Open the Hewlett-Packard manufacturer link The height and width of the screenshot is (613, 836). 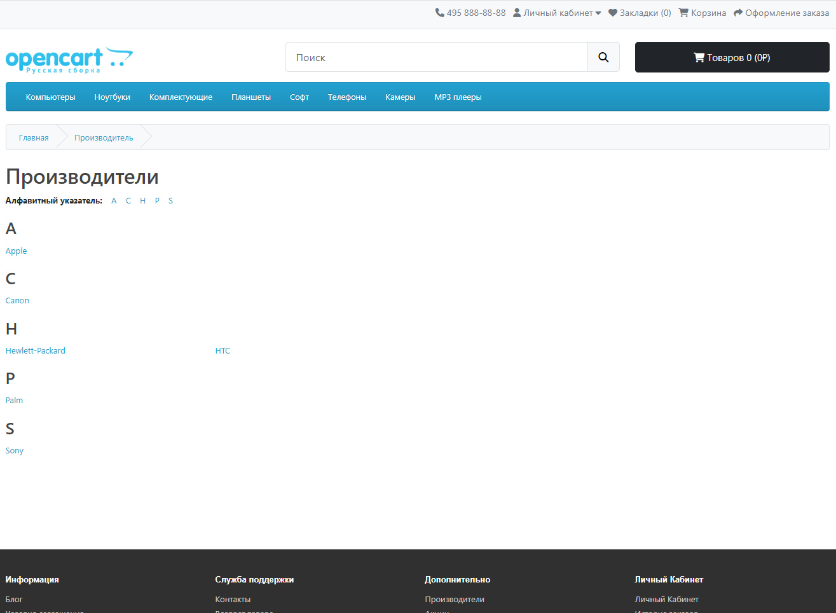[36, 351]
